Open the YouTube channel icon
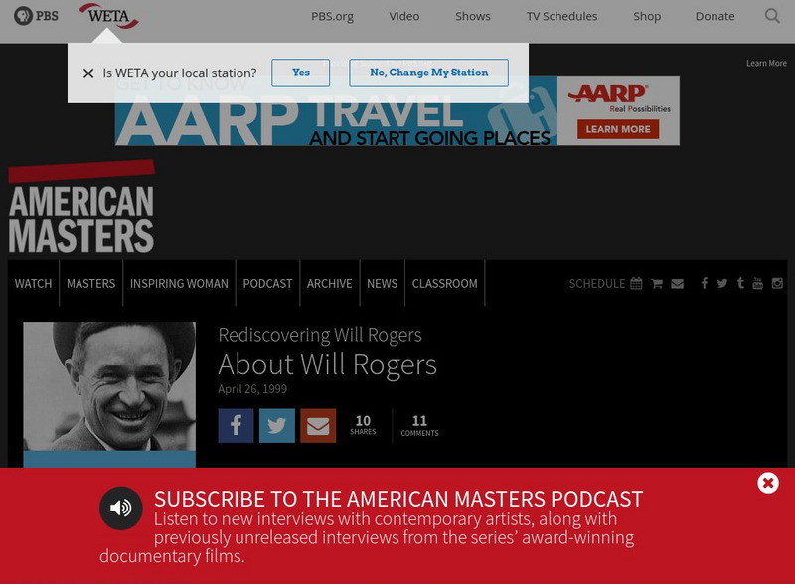The image size is (795, 584). coord(757,283)
